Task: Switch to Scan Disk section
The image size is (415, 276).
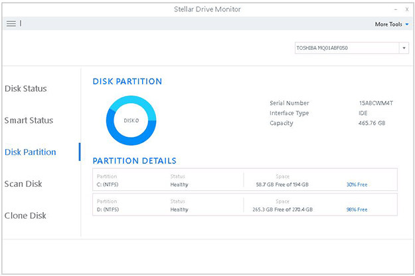Action: [23, 184]
